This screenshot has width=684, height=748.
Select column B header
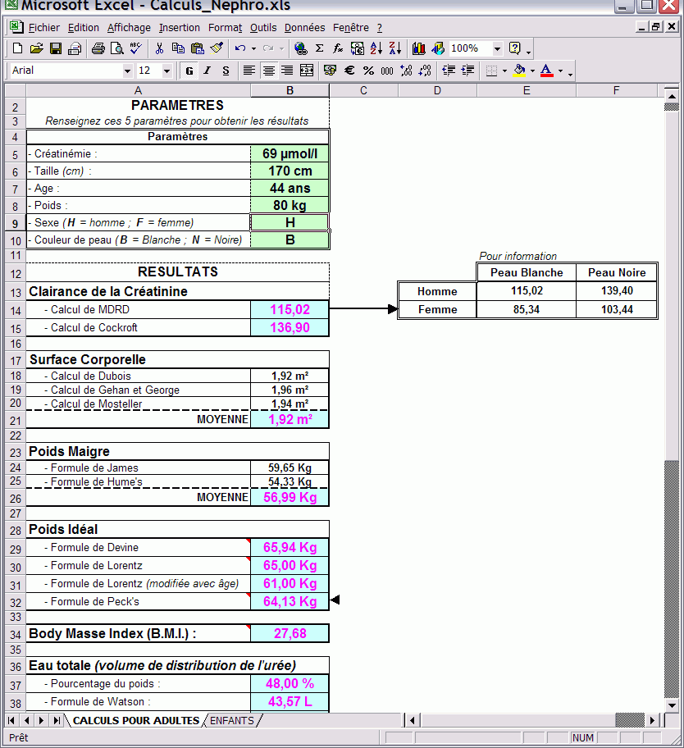pyautogui.click(x=290, y=91)
